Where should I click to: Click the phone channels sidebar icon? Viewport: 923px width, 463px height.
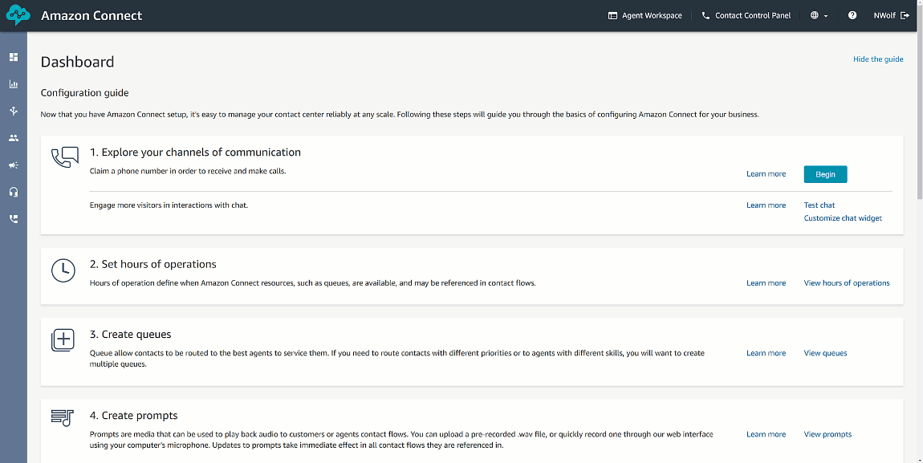click(14, 218)
